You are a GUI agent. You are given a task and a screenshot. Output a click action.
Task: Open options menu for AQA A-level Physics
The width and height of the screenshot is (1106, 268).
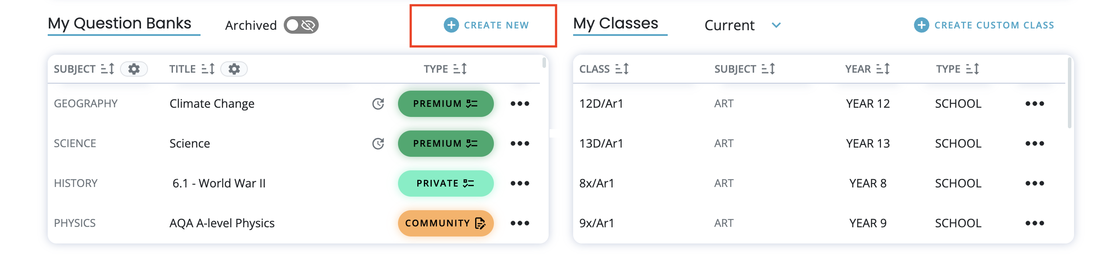point(520,223)
